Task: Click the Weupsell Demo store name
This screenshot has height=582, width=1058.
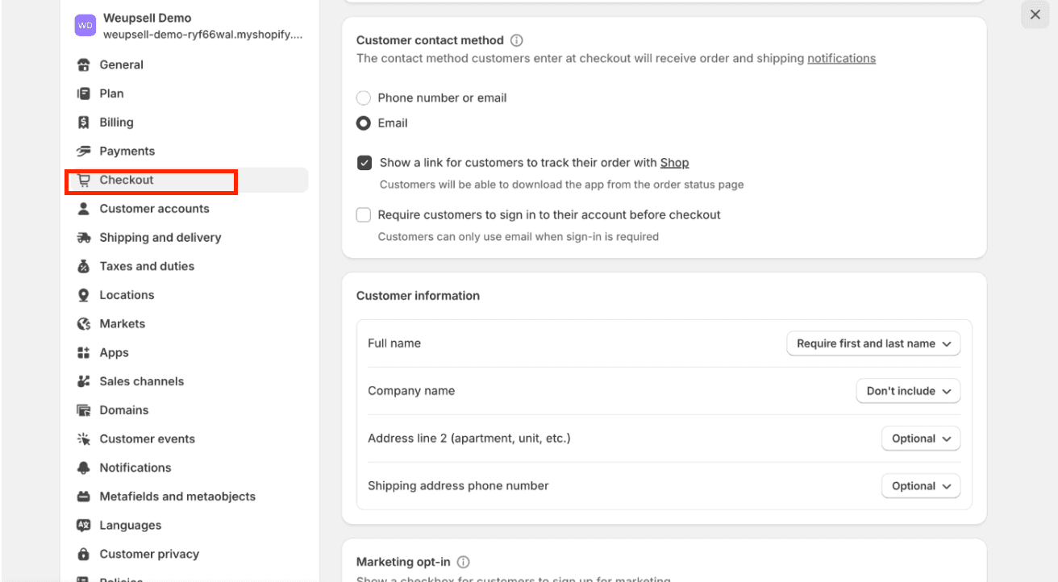Action: [x=148, y=18]
